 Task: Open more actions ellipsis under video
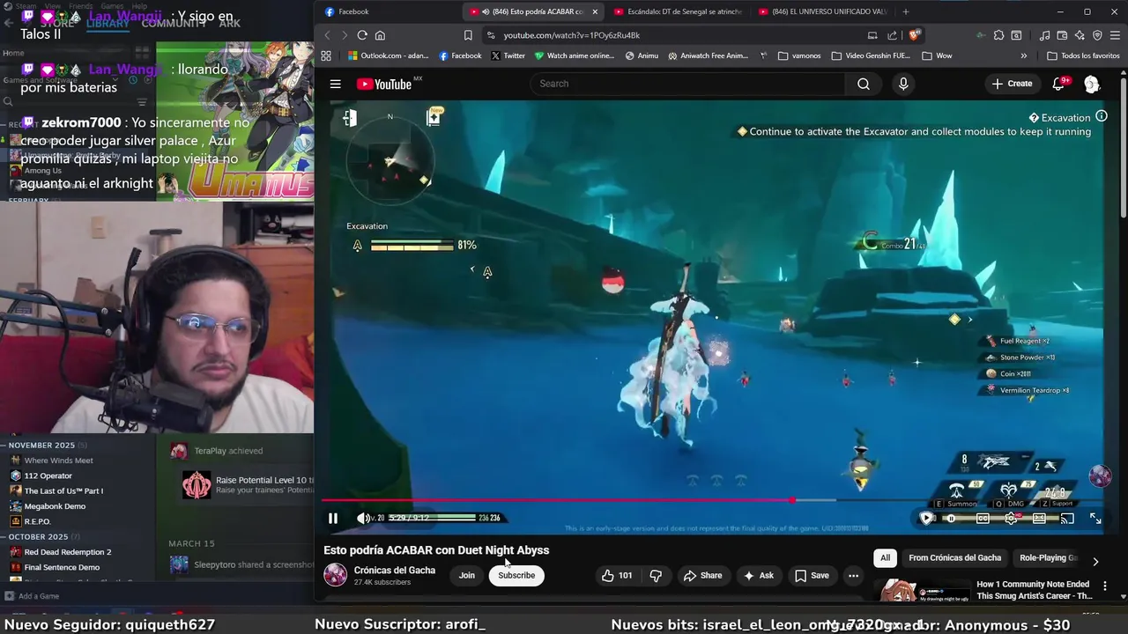853,575
